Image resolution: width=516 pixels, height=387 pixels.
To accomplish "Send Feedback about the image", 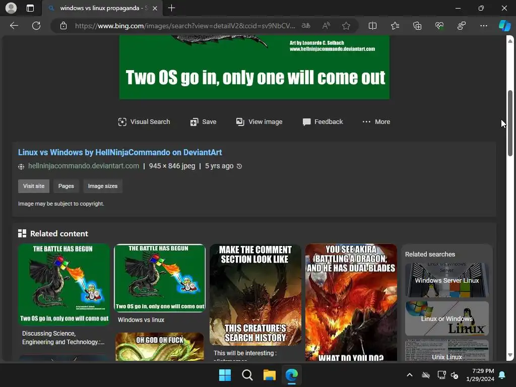I will pyautogui.click(x=322, y=122).
